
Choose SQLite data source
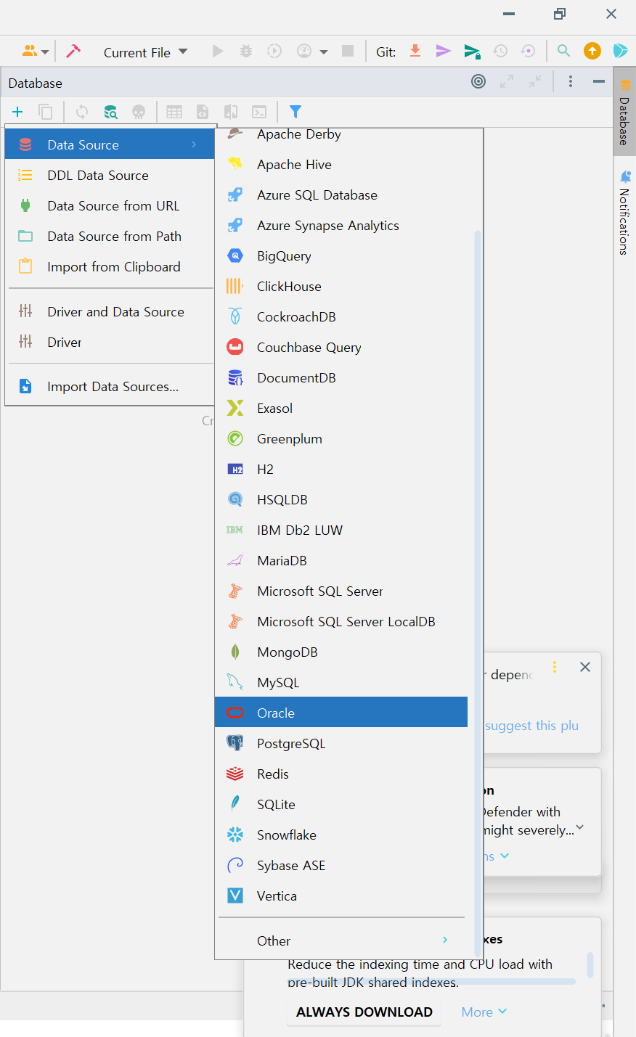(341, 805)
